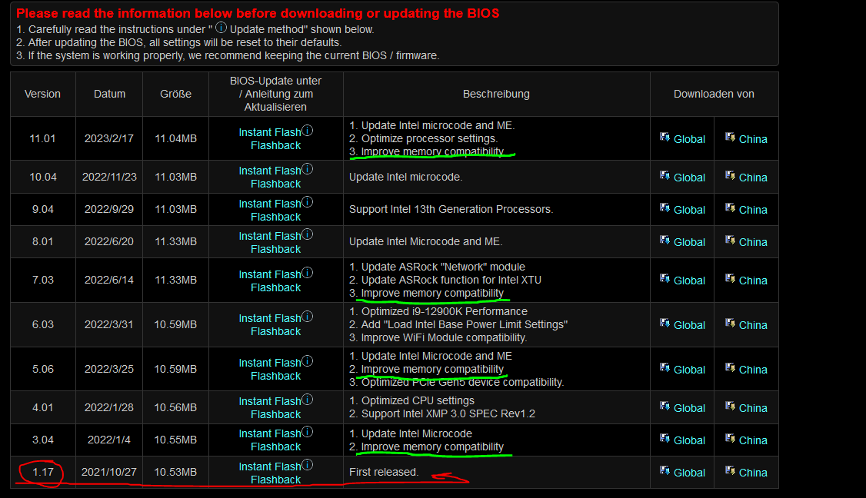Image resolution: width=866 pixels, height=498 pixels.
Task: Click the China download icon for BIOS 3.04
Action: (x=730, y=438)
